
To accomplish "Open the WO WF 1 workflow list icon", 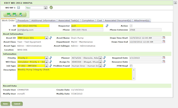I will pyautogui.click(x=18, y=8).
